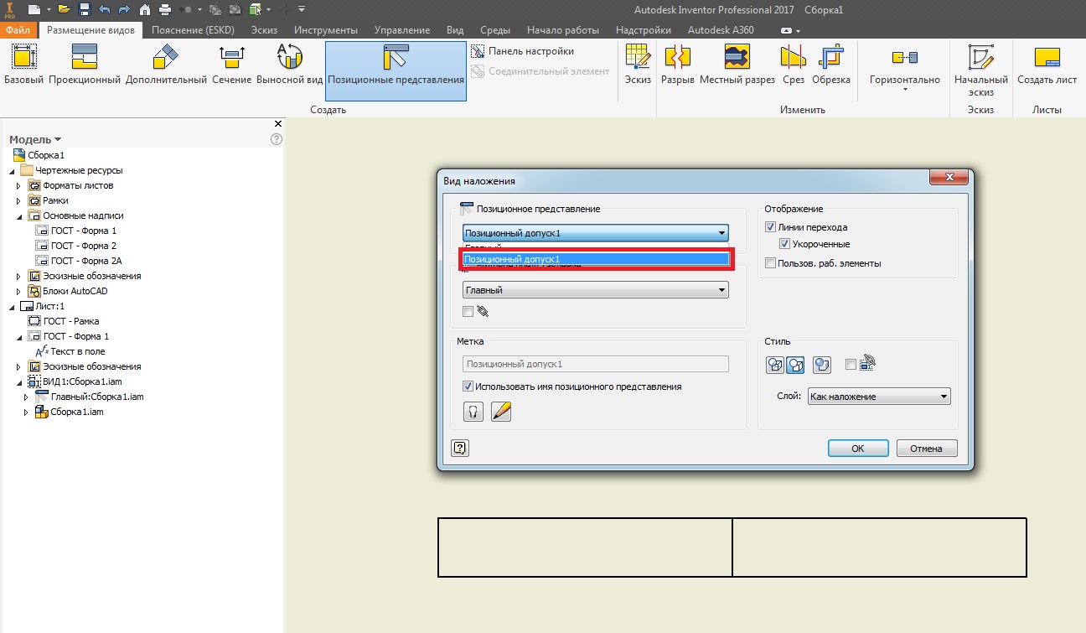This screenshot has width=1086, height=633.
Task: Uncheck Использовать имя позиционного представления
Action: click(x=468, y=387)
